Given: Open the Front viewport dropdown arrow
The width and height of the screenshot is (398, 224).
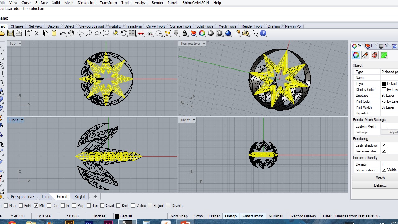Looking at the screenshot, I should coord(22,120).
